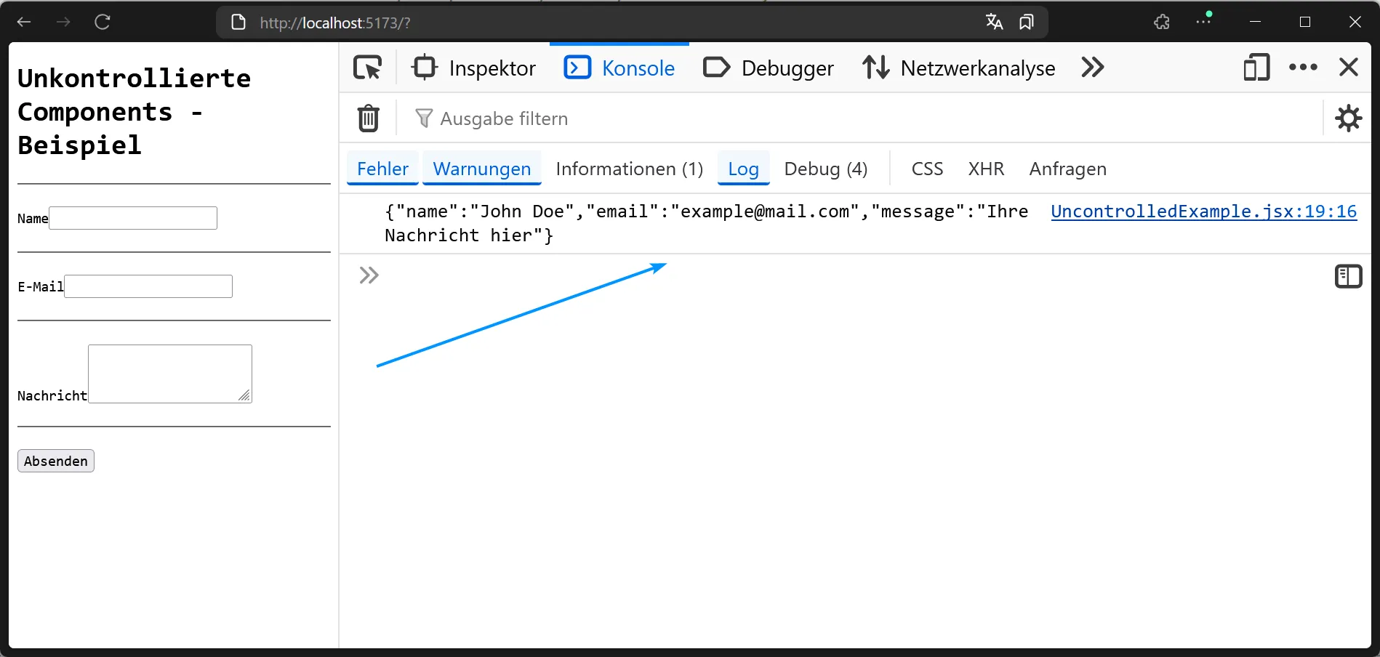Click the Absenden button

(x=56, y=461)
